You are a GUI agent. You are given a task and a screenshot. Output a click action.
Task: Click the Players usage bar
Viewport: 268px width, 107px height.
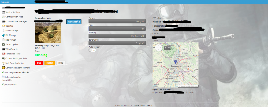click(x=117, y=21)
